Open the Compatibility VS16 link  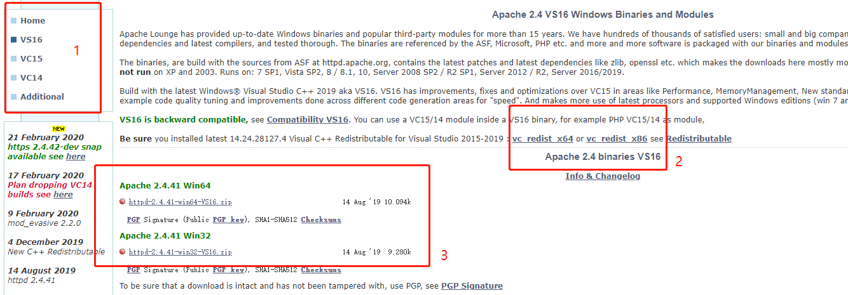(308, 120)
